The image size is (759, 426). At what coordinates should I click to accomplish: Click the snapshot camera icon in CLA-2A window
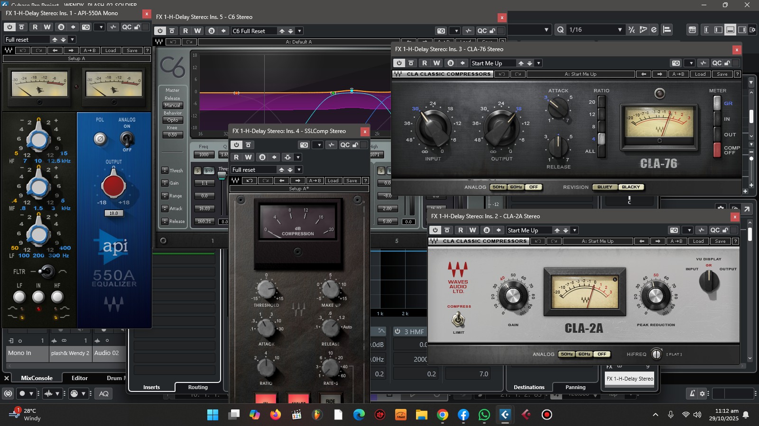coord(674,230)
